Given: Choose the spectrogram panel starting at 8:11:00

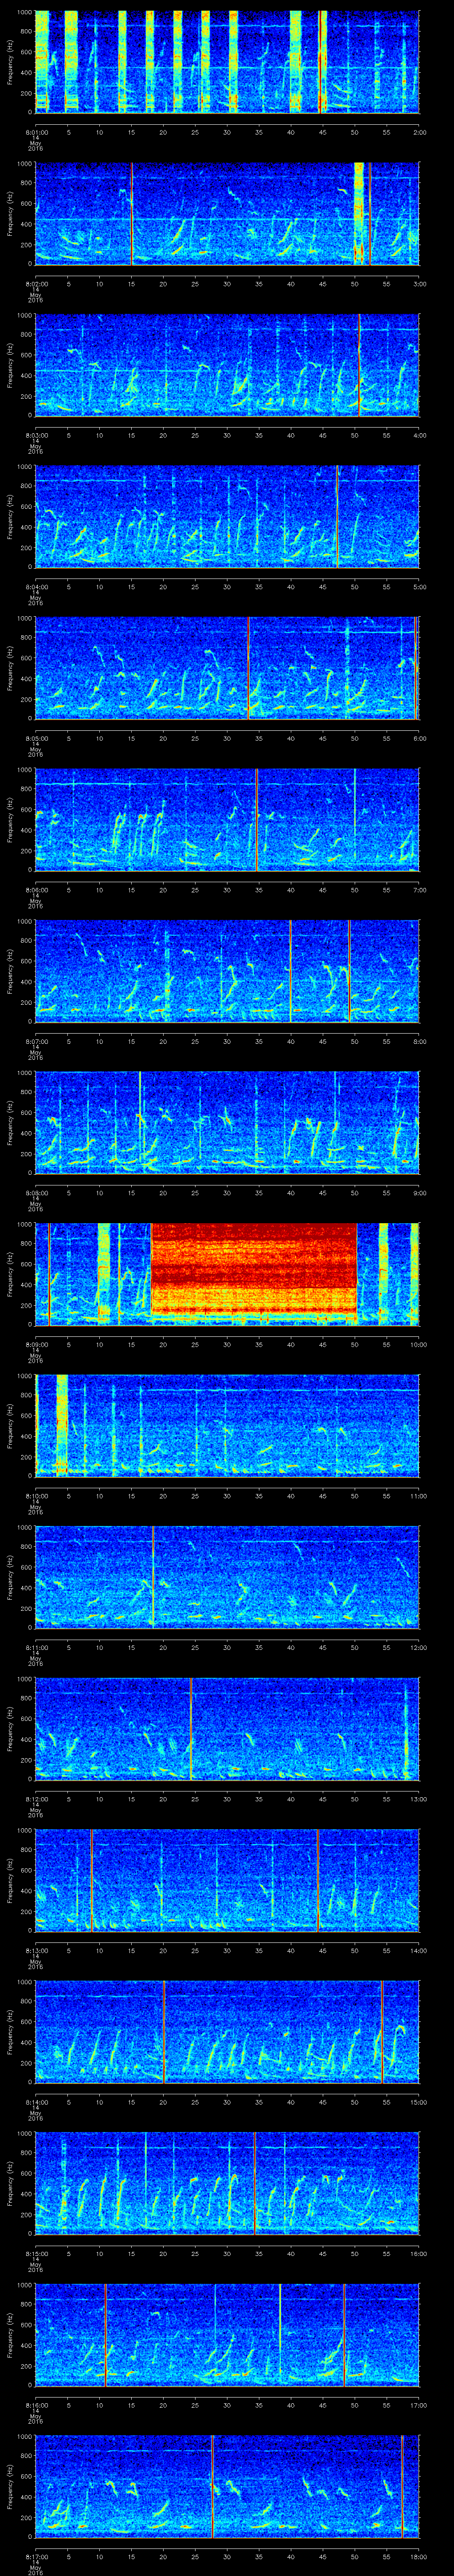Looking at the screenshot, I should point(227,1577).
